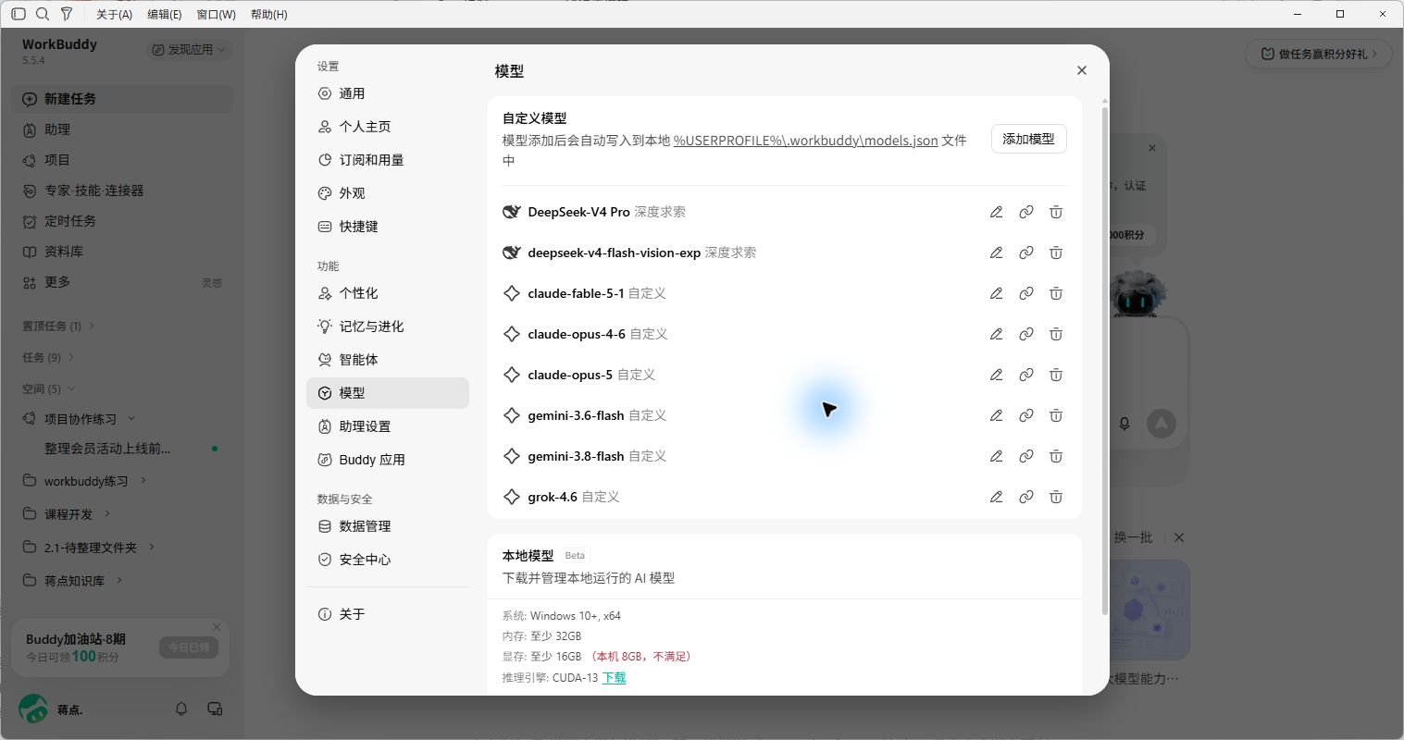
Task: Open search from the title bar
Action: pyautogui.click(x=43, y=14)
